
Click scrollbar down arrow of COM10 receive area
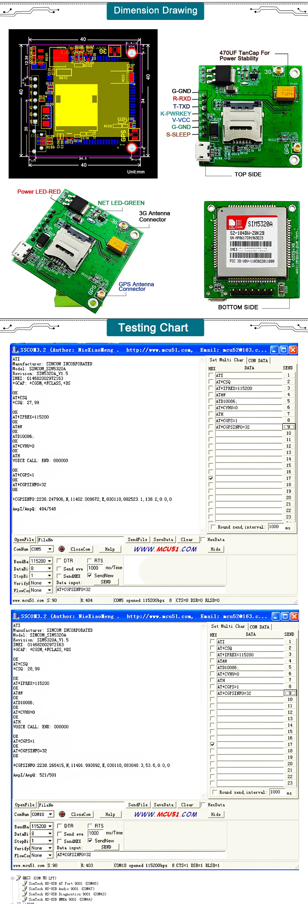coord(203,795)
